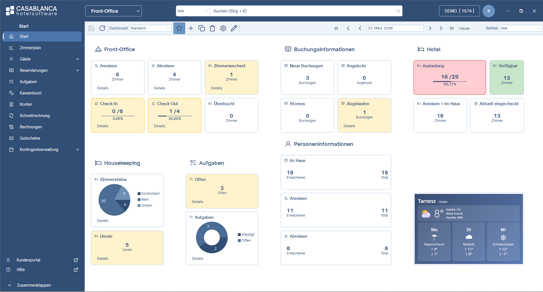Expand the Gäste sidebar section
This screenshot has height=292, width=543.
point(42,59)
